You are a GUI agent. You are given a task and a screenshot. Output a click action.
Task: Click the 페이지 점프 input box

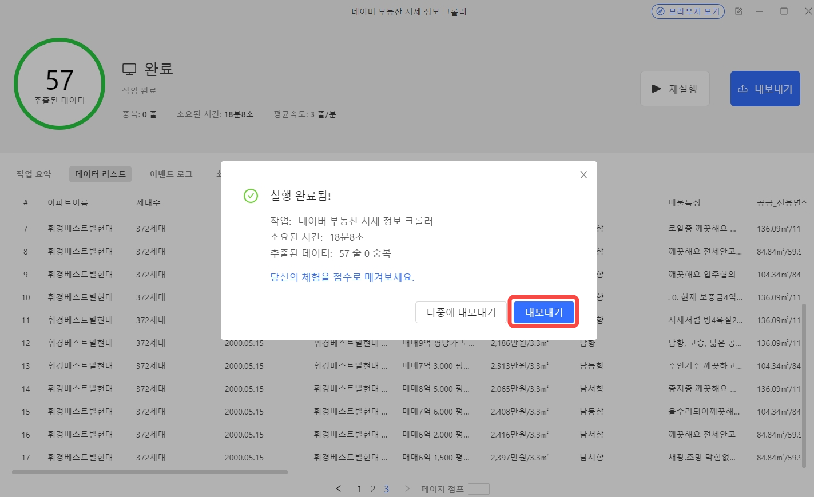(478, 489)
